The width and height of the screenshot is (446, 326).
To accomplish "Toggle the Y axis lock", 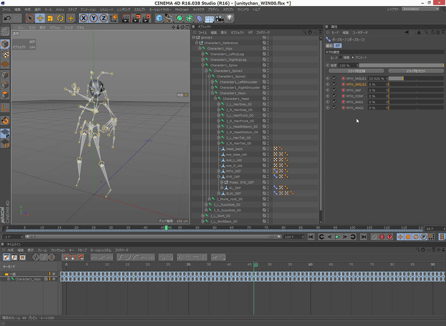I will click(x=94, y=18).
